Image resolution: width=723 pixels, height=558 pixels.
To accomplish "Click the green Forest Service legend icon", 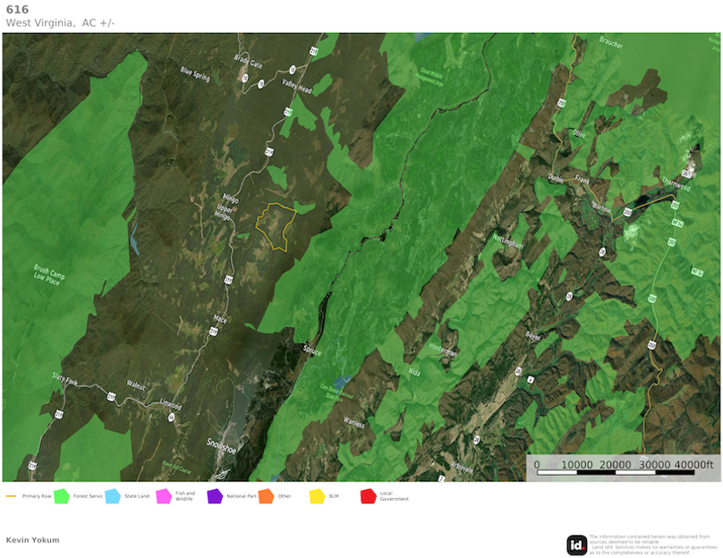I will pos(62,495).
